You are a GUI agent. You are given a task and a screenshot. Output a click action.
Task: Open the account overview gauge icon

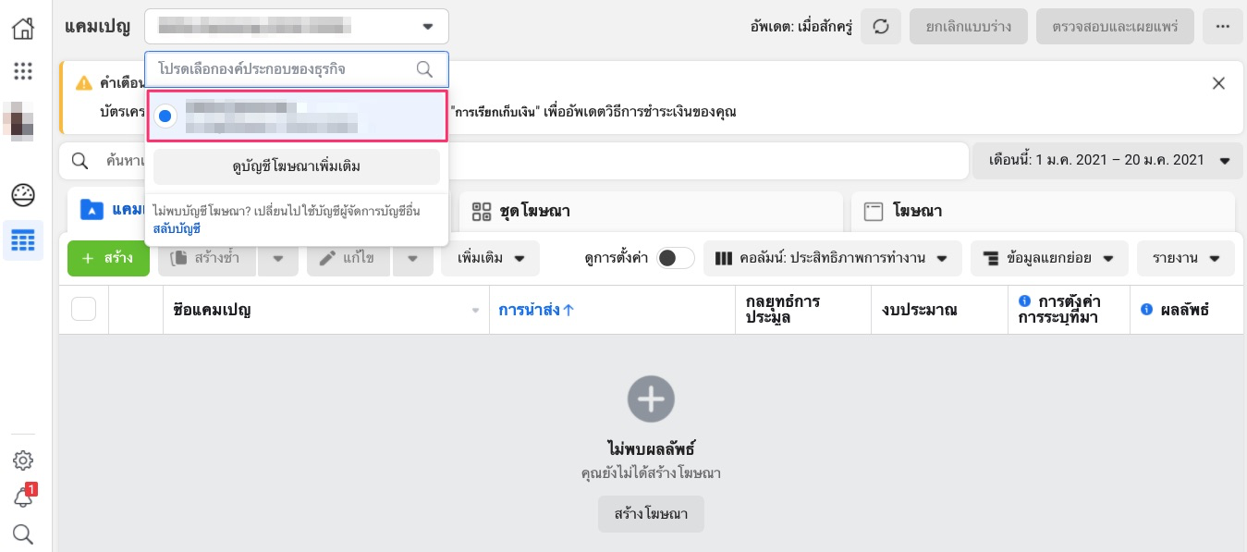[23, 196]
